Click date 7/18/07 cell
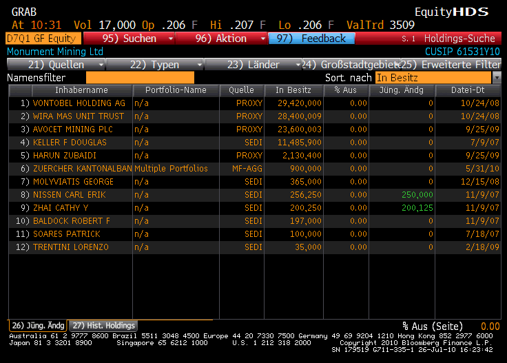 482,234
